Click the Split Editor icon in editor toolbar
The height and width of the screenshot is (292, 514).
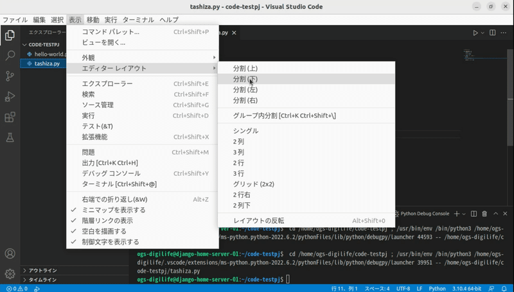tap(492, 33)
